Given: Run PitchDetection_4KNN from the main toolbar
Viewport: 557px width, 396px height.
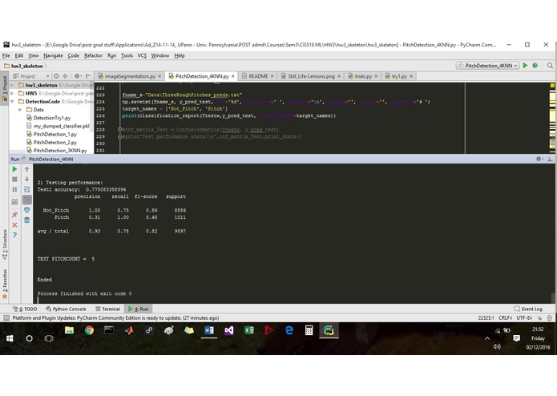Looking at the screenshot, I should 525,66.
